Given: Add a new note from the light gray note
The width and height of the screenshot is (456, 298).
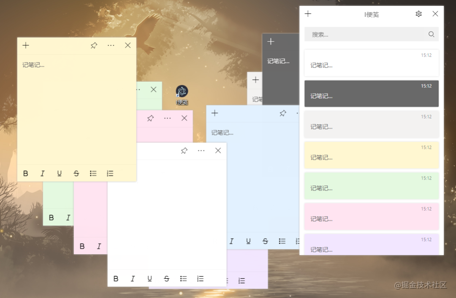Looking at the screenshot, I should 255,80.
